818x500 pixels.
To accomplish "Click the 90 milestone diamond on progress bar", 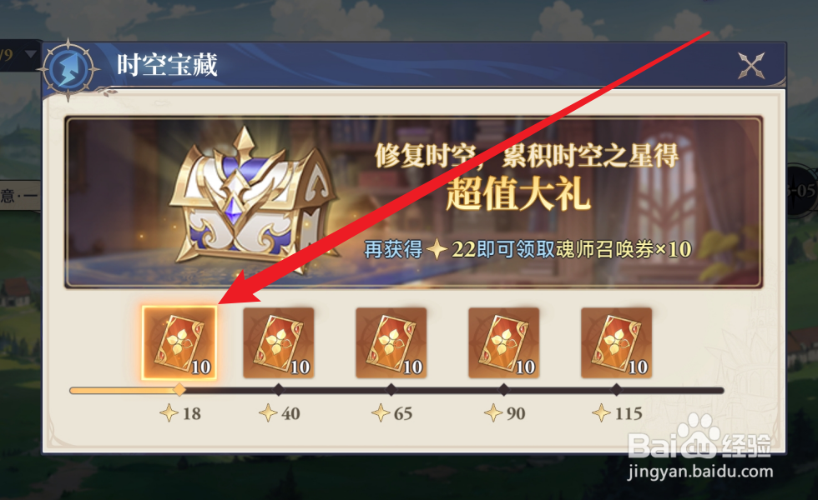I will [x=504, y=390].
